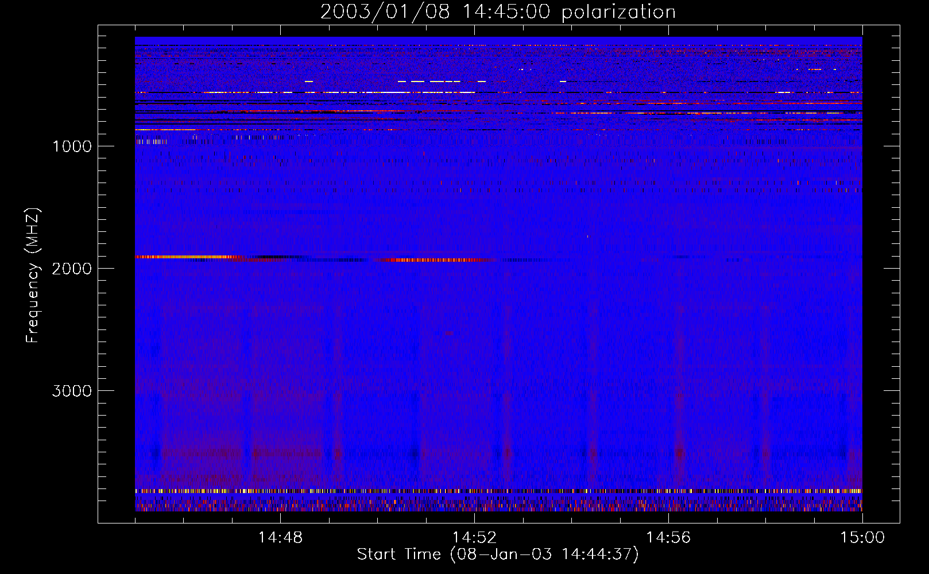Click the 14:48 time tick label
Image resolution: width=929 pixels, height=574 pixels.
pyautogui.click(x=280, y=537)
